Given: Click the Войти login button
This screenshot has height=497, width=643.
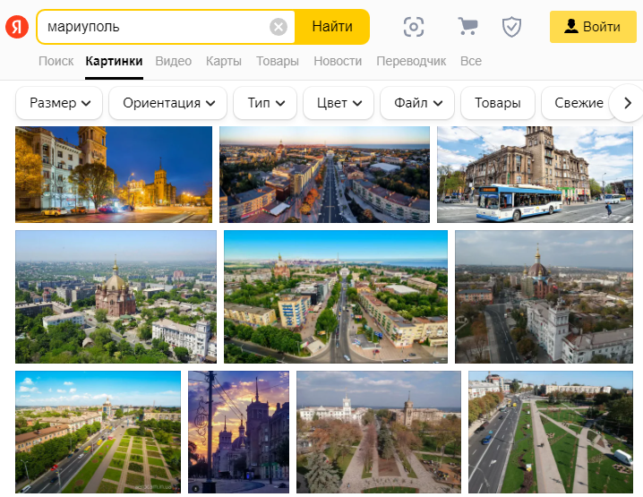Looking at the screenshot, I should 592,27.
